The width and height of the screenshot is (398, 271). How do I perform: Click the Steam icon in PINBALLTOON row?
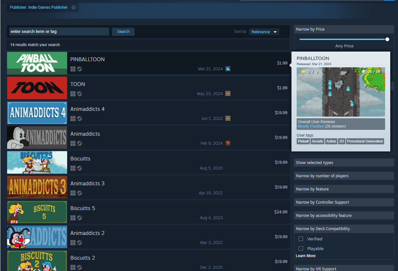(79, 69)
